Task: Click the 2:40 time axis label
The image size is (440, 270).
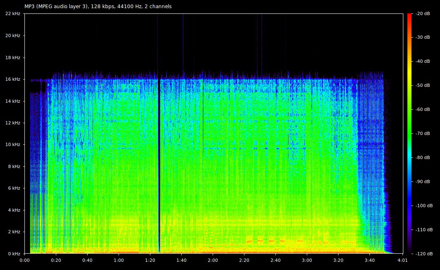Action: 275,260
